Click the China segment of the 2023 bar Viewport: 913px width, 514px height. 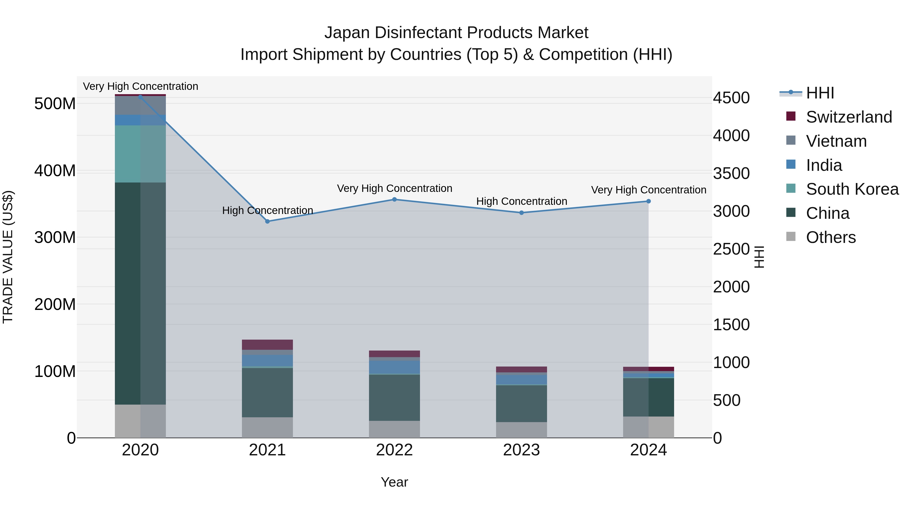pyautogui.click(x=521, y=404)
